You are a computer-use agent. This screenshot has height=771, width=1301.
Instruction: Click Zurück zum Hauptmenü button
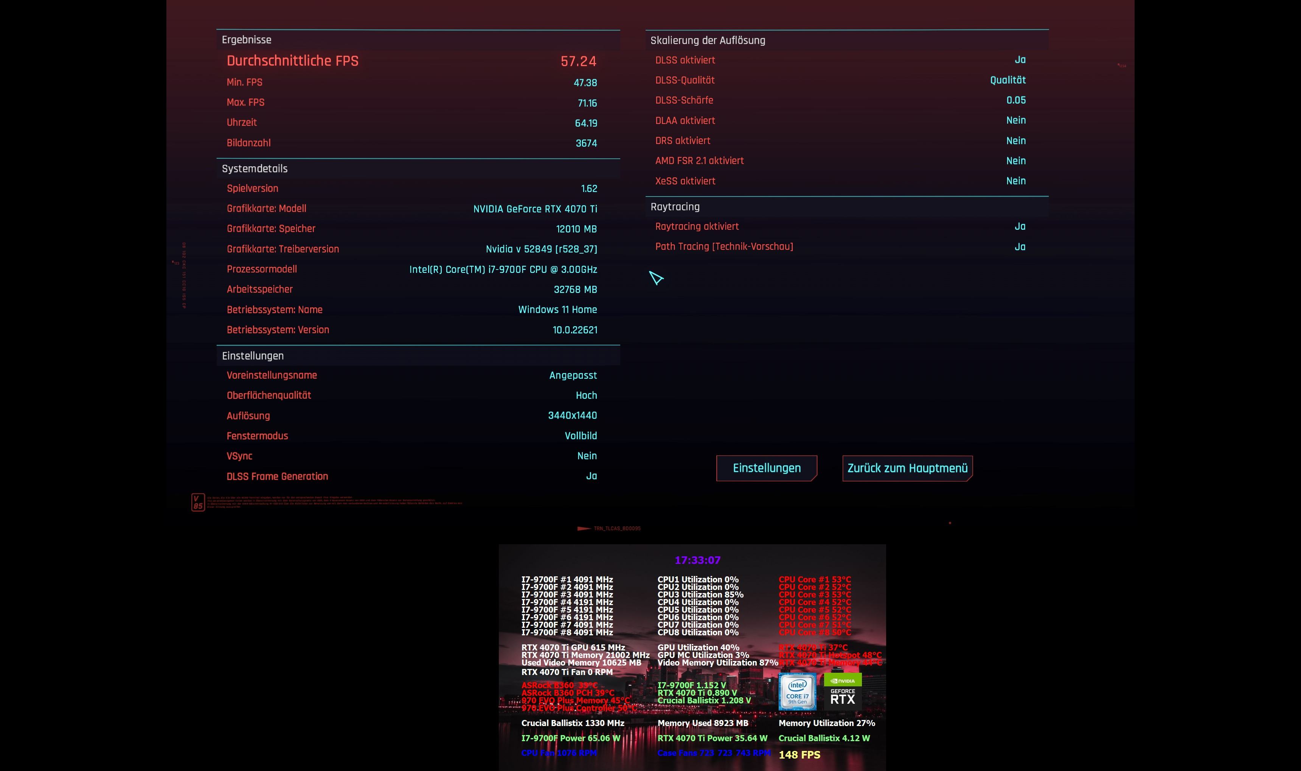tap(908, 468)
